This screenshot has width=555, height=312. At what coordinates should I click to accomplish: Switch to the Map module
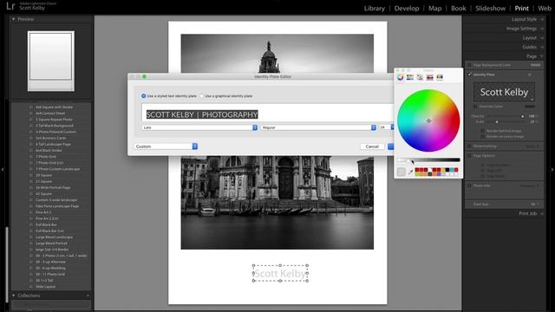coord(434,8)
